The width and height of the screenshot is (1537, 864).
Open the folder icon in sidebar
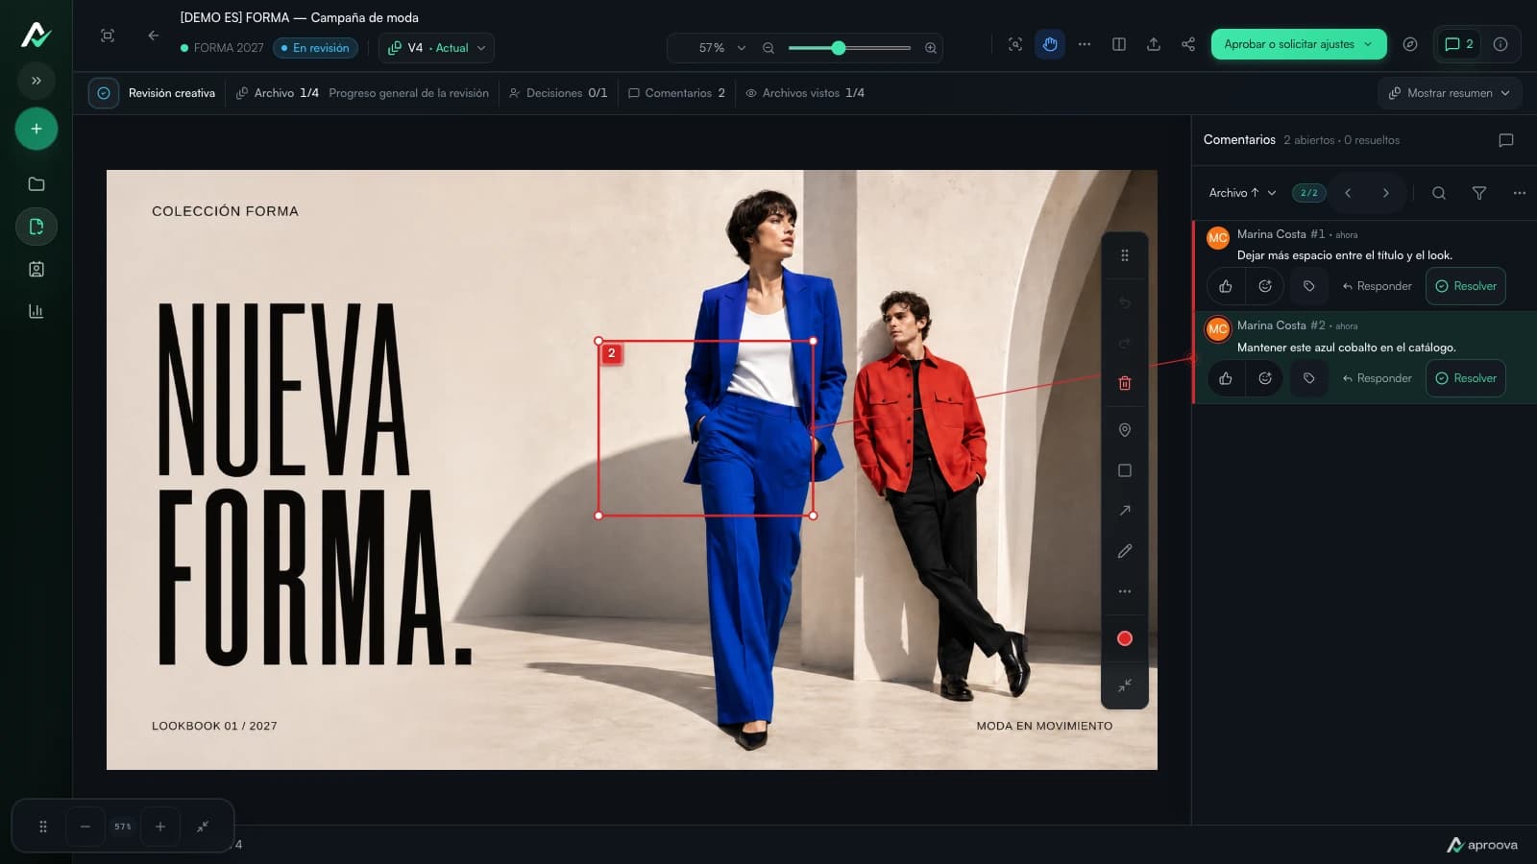coord(37,184)
